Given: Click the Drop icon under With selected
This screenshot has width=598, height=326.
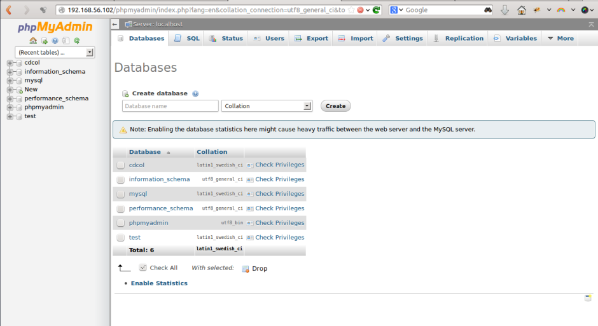Looking at the screenshot, I should click(x=246, y=269).
